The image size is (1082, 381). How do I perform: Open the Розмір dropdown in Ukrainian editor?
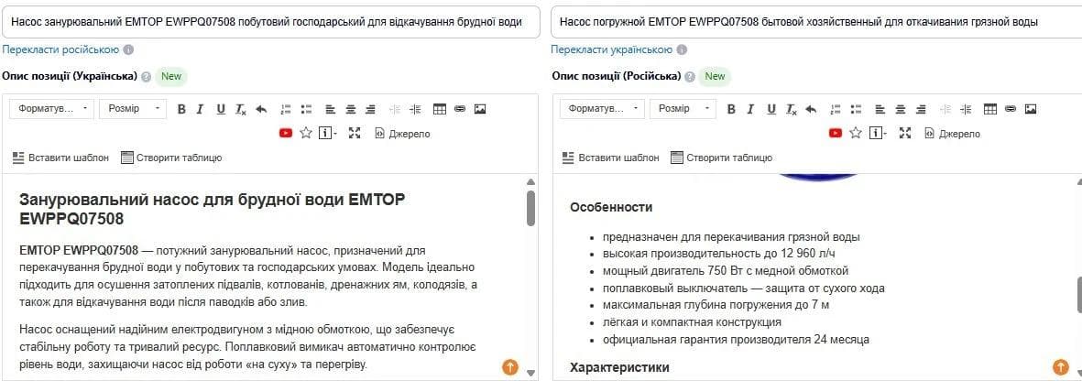pos(133,109)
